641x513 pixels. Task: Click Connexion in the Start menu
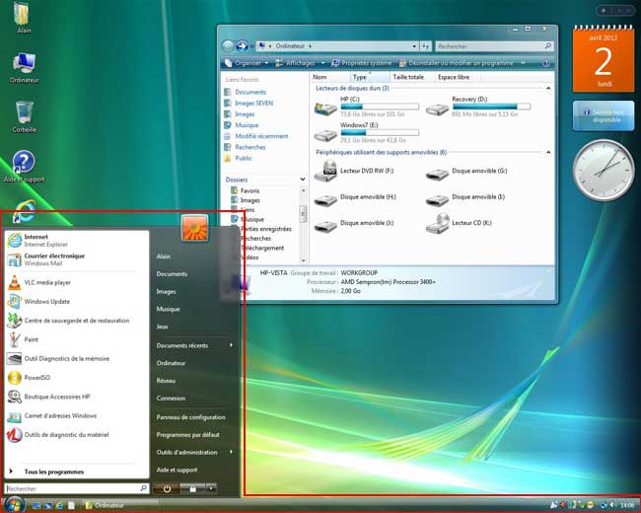pyautogui.click(x=171, y=399)
